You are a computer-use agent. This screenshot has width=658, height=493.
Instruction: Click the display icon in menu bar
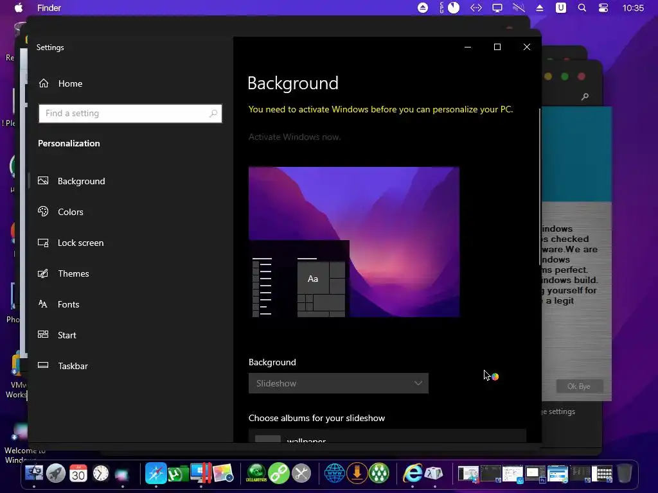[x=497, y=8]
